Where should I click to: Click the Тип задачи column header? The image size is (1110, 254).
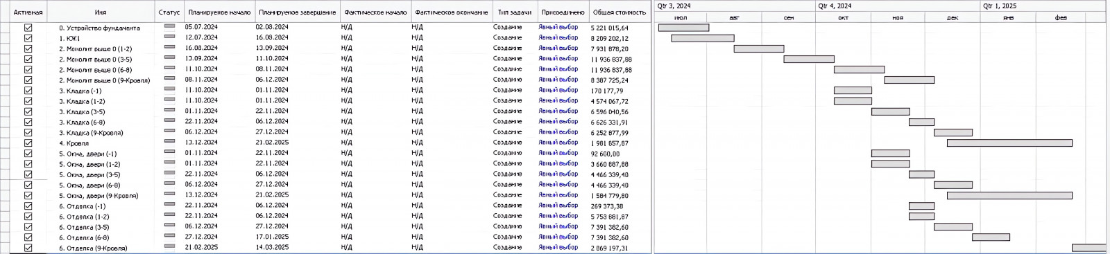coord(515,12)
